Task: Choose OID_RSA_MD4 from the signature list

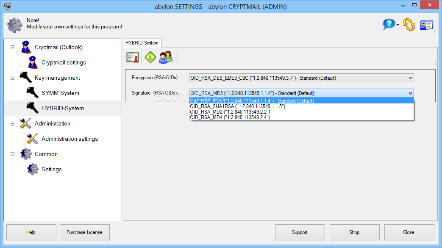Action: [x=301, y=117]
